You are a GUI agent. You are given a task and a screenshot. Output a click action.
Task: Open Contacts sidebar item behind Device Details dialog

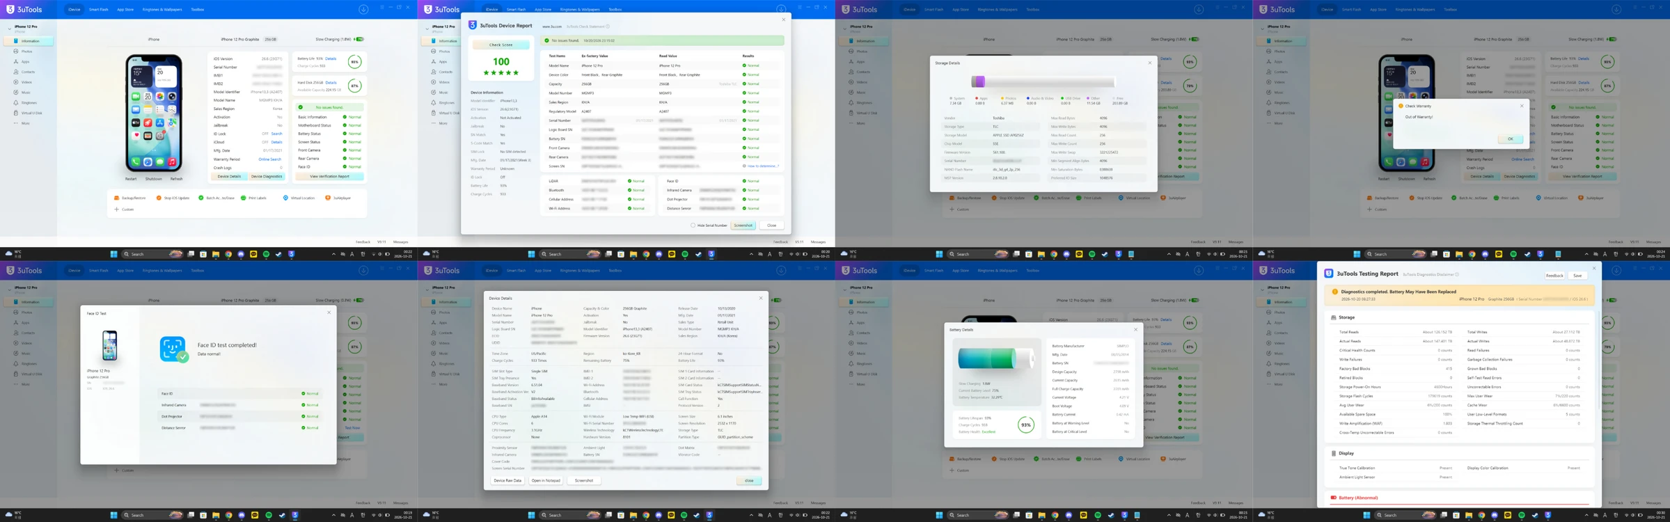click(x=442, y=333)
